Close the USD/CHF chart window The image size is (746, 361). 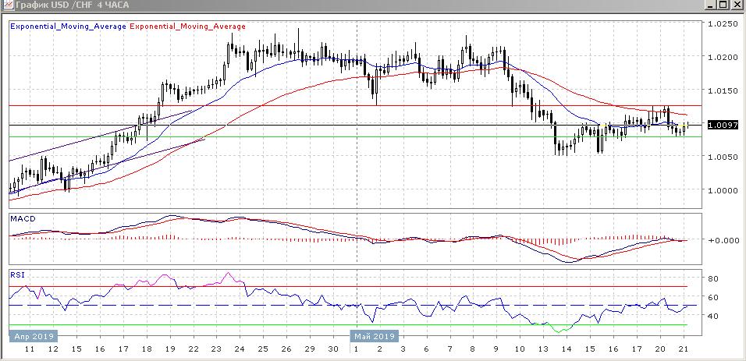click(x=737, y=5)
